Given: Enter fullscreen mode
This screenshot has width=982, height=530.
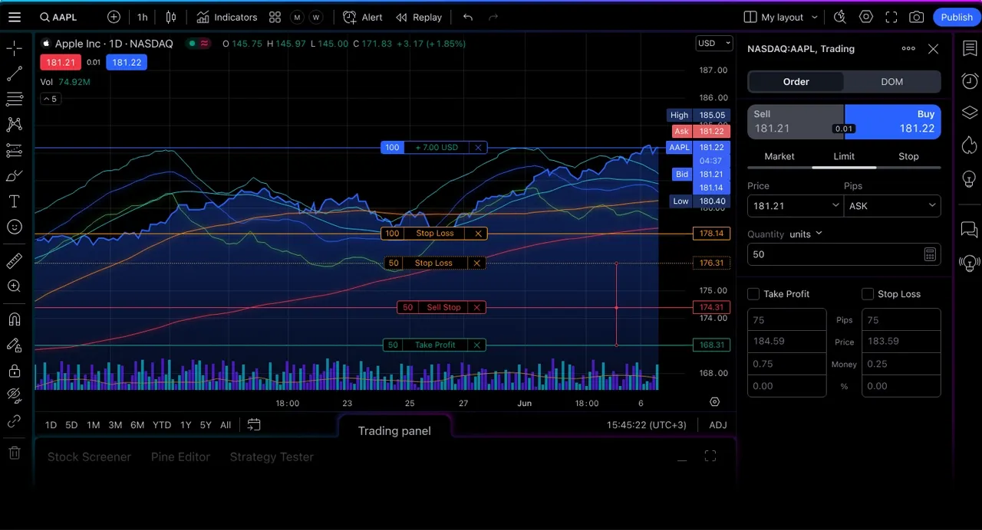Looking at the screenshot, I should (x=891, y=17).
